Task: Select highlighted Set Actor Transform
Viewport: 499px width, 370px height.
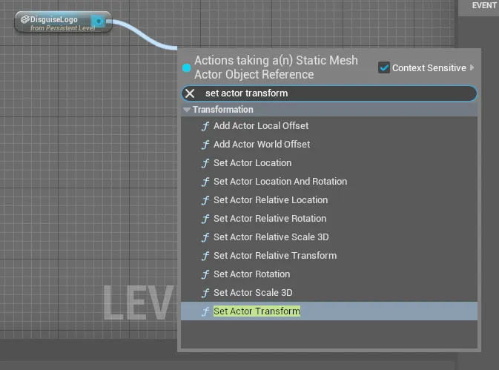Action: [257, 311]
